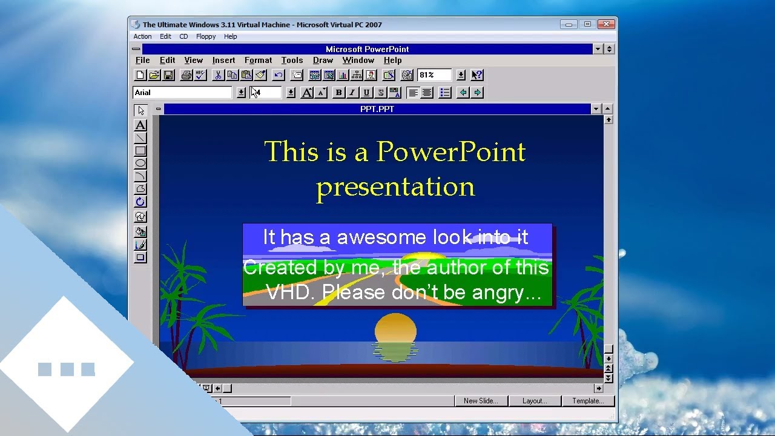
Task: Run the ABC spelling check icon
Action: click(200, 75)
